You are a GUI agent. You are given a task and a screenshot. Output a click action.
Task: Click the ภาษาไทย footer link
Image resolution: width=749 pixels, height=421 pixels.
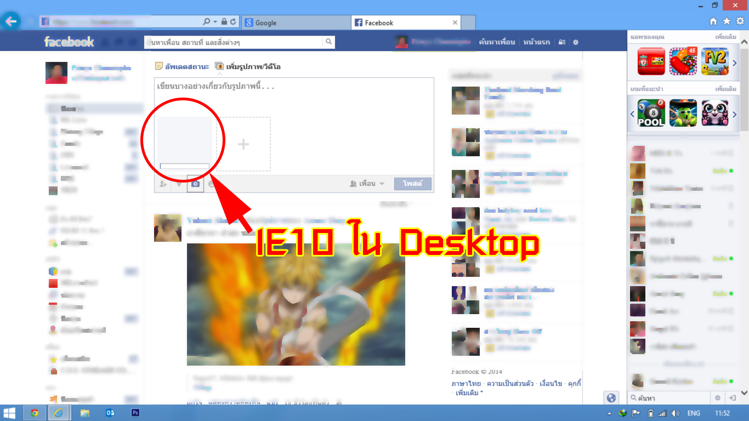pyautogui.click(x=466, y=383)
